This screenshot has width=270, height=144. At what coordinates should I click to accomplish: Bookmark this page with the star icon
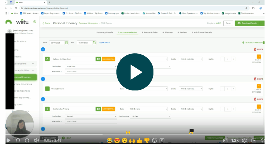pyautogui.click(x=246, y=8)
